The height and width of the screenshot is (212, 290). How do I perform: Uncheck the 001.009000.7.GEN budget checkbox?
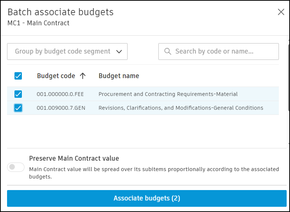[x=18, y=108]
